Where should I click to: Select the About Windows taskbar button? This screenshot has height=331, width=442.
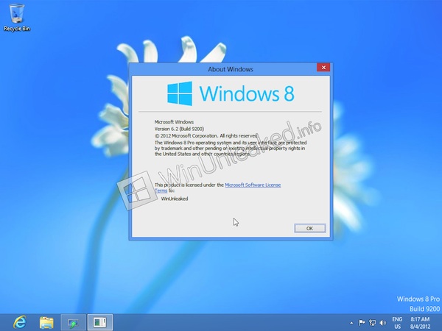tap(100, 323)
